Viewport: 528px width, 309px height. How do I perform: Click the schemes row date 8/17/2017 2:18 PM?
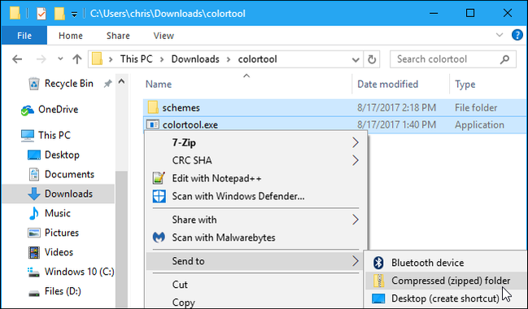click(x=397, y=107)
